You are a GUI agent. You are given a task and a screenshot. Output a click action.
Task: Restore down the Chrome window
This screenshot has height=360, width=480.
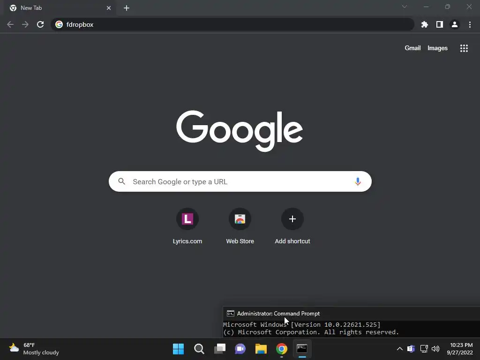click(448, 7)
